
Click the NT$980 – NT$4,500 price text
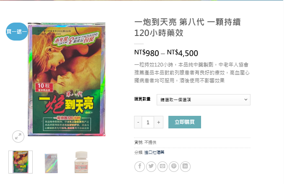(x=166, y=53)
